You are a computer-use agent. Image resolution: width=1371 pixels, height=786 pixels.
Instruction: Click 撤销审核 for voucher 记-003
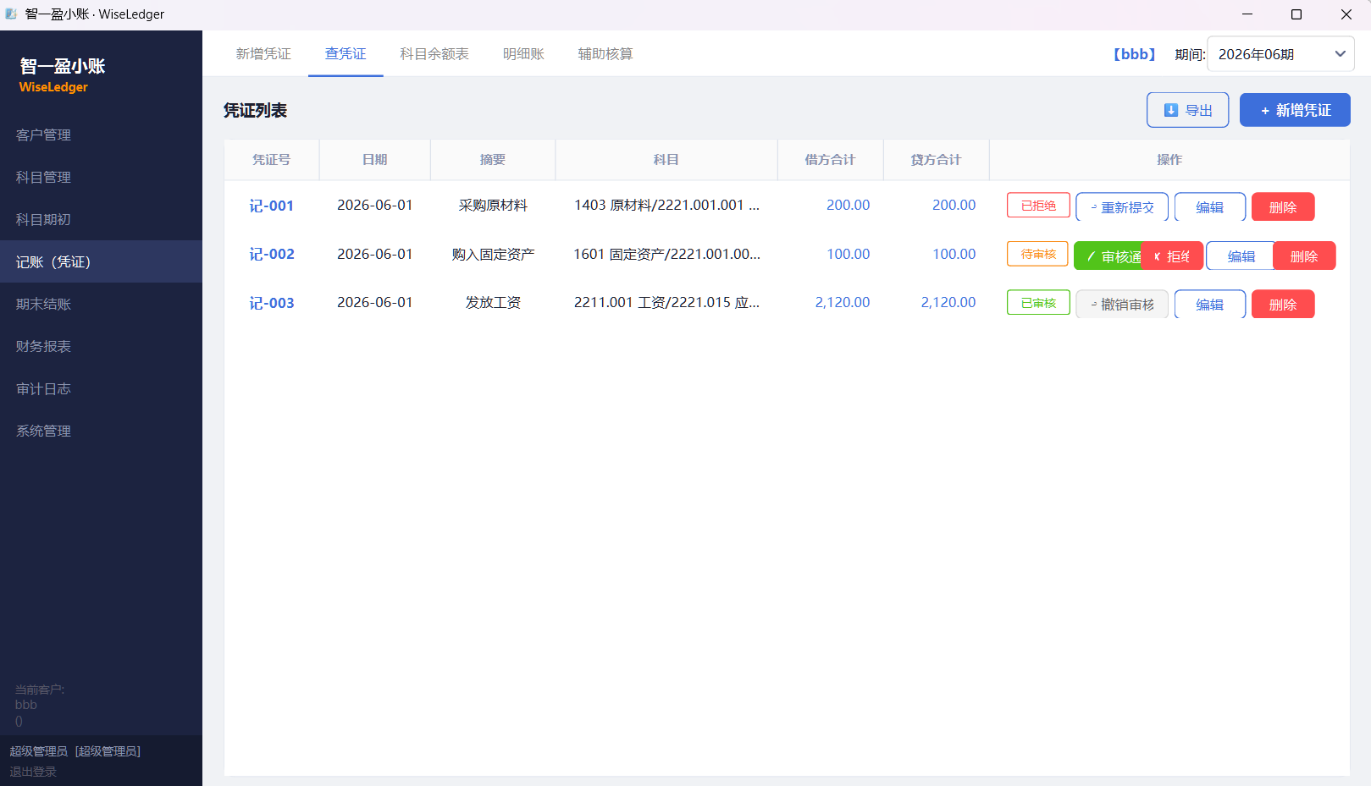point(1122,305)
